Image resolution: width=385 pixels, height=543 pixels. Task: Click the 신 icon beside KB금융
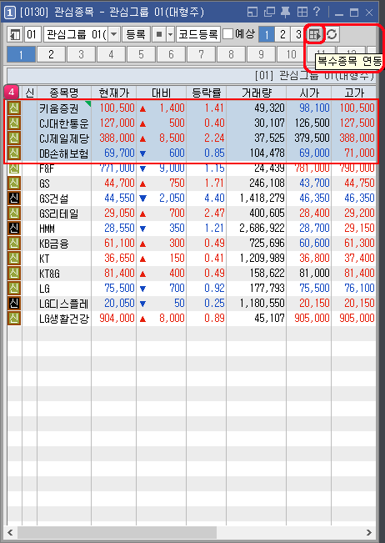coord(14,243)
